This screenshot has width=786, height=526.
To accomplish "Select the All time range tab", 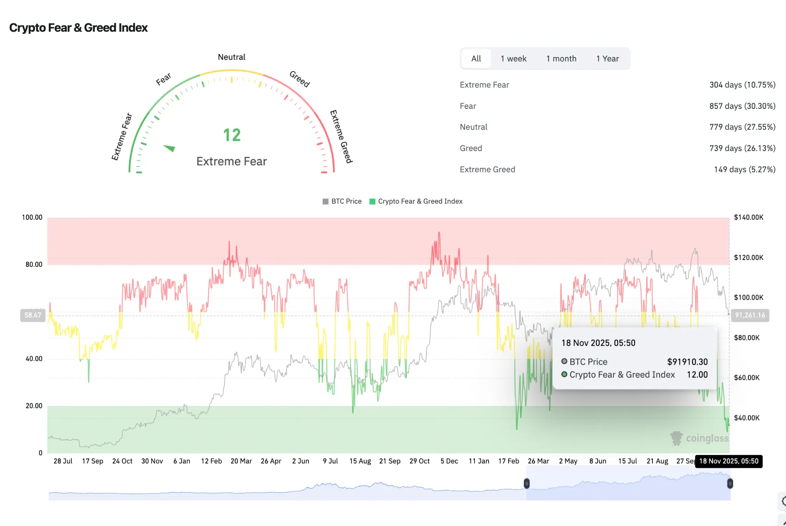I will [476, 59].
